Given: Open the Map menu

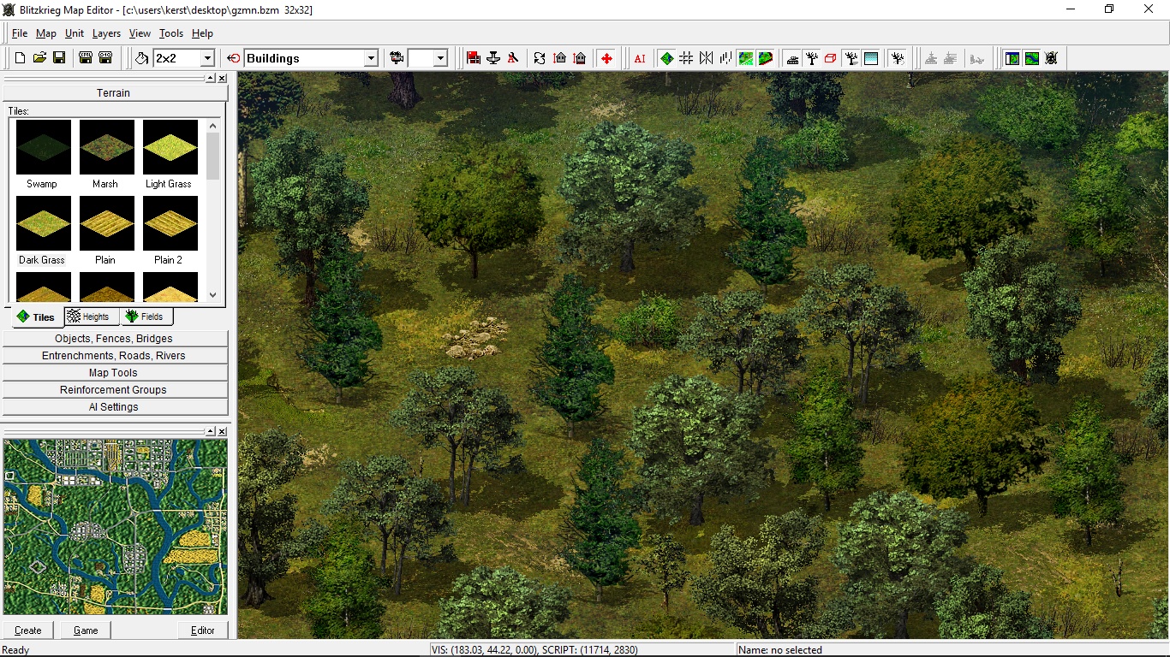Looking at the screenshot, I should 46,33.
